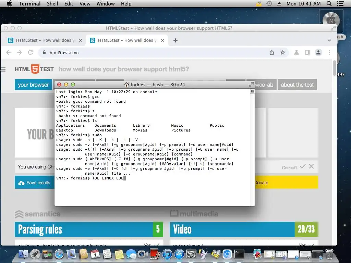Viewport: 351px width, 263px height.
Task: Click Time Machine icon in menu bar
Action: (269, 3)
